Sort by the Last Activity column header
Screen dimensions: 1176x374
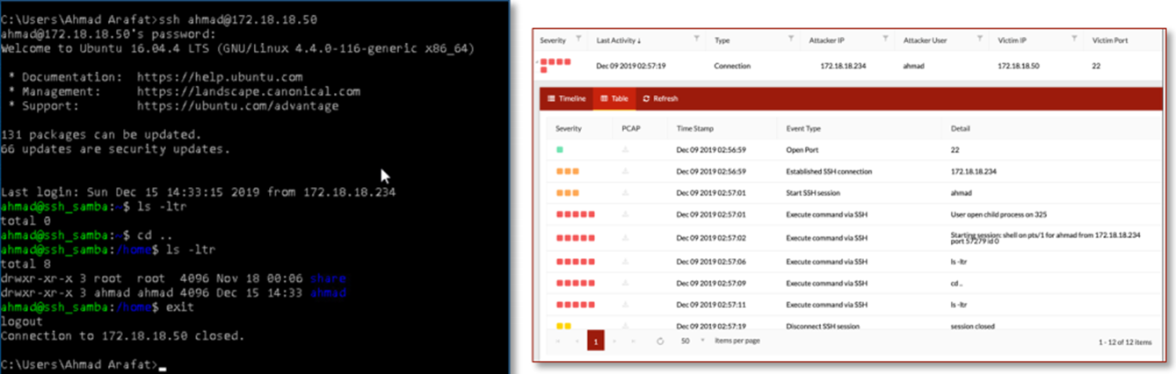coord(618,40)
